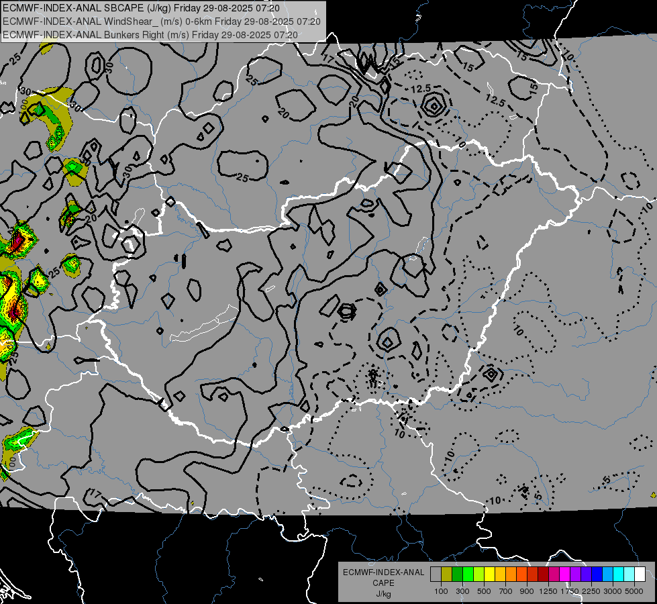Click the olive swatch in the CAPE legend
Screen dimensions: 657x604
click(447, 574)
